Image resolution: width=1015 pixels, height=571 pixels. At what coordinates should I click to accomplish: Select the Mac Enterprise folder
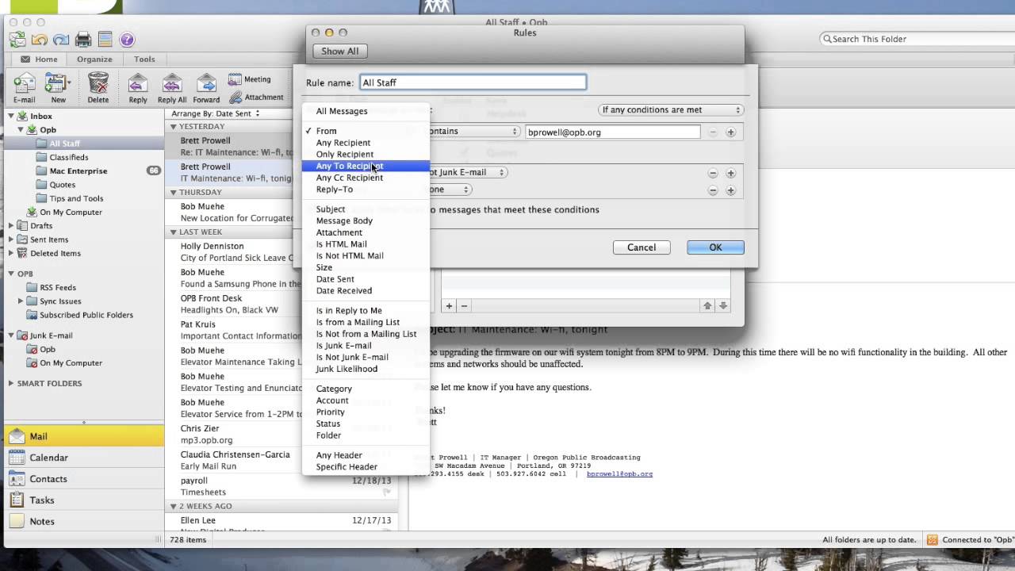coord(78,171)
